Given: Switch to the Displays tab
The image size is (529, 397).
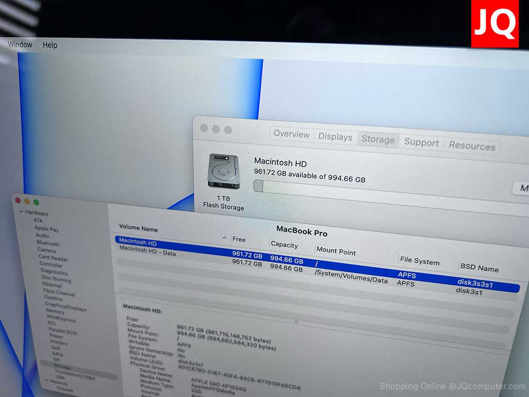Looking at the screenshot, I should tap(335, 137).
